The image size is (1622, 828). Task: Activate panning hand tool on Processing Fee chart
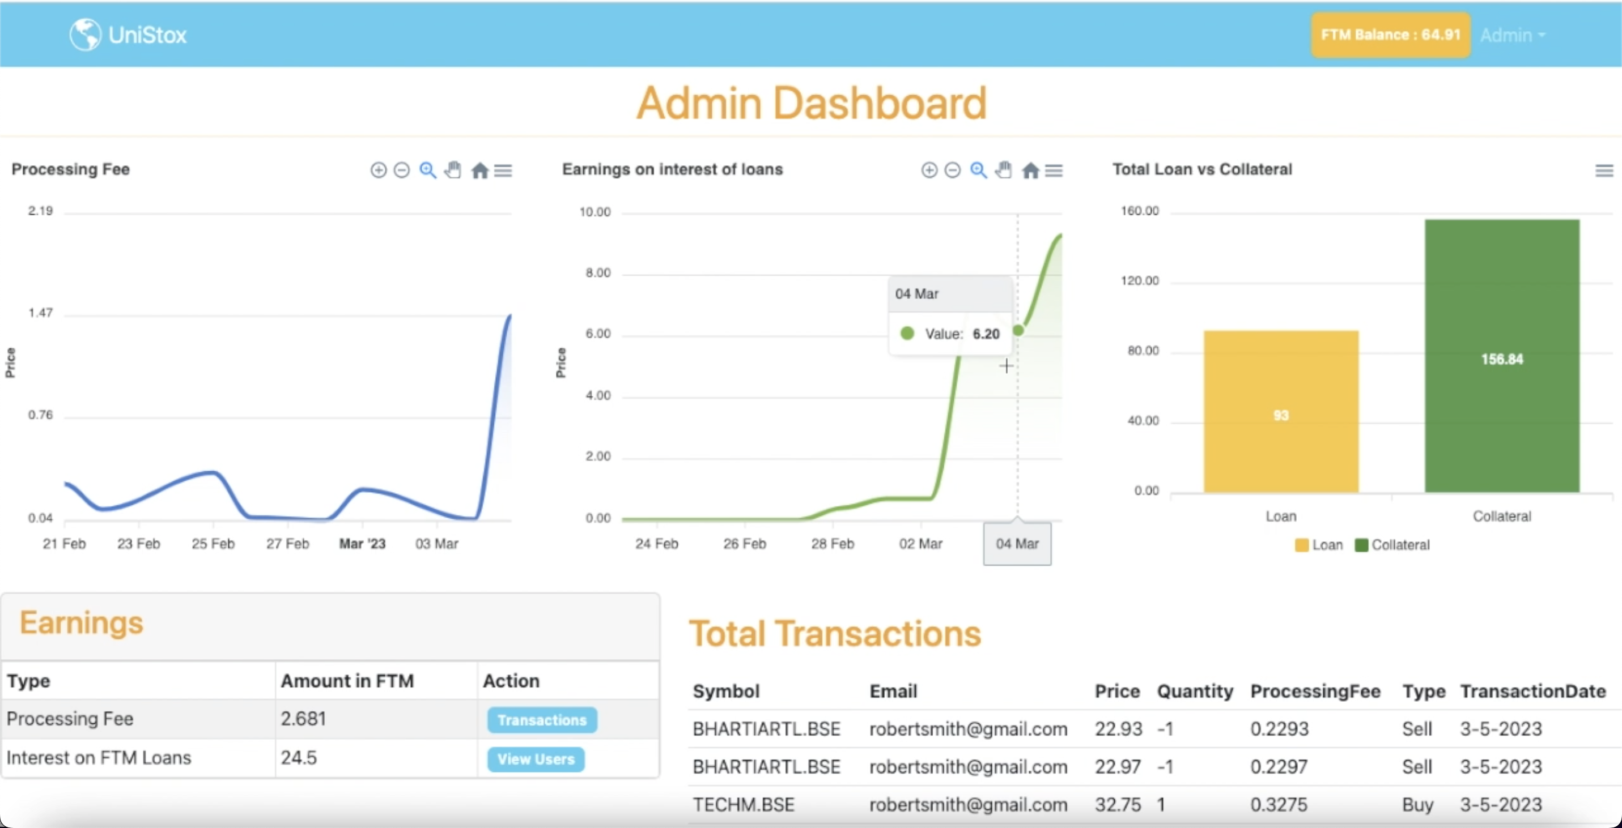pyautogui.click(x=453, y=170)
